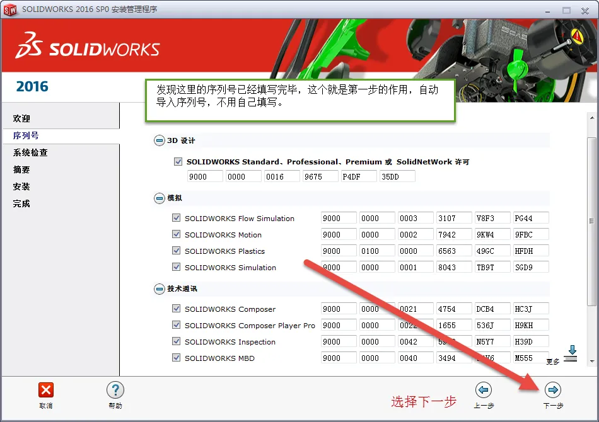The height and width of the screenshot is (422, 599).
Task: Click Composer Player Pro field H9KH
Action: pos(531,325)
